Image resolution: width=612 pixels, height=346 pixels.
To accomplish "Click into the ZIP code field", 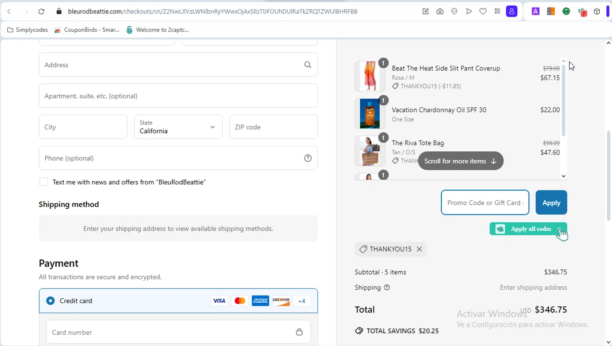I will (x=273, y=127).
